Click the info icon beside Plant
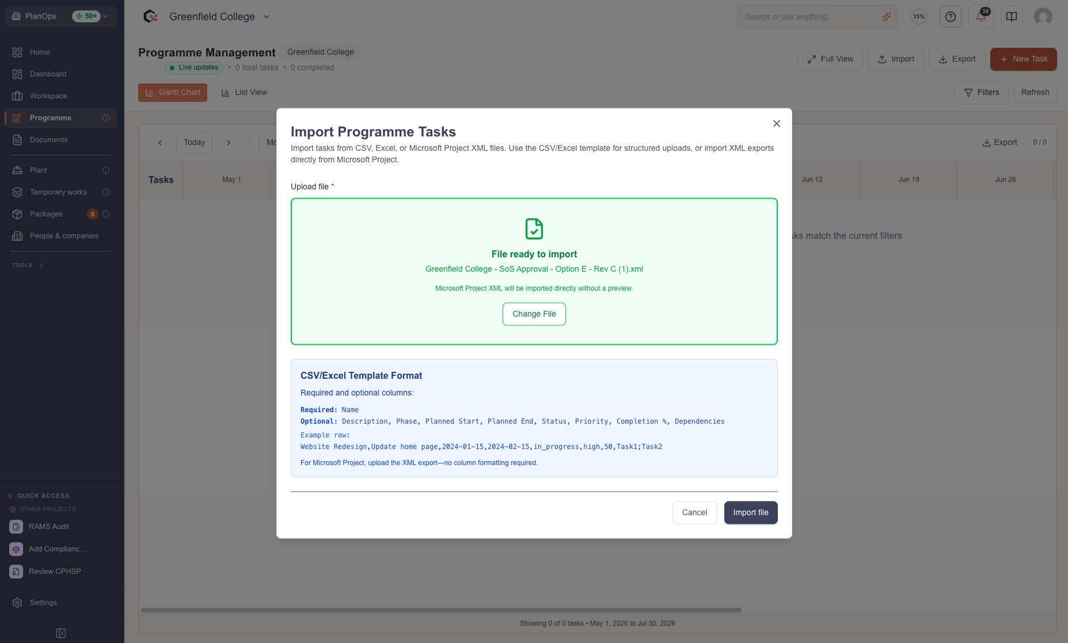The image size is (1068, 643). pyautogui.click(x=106, y=170)
